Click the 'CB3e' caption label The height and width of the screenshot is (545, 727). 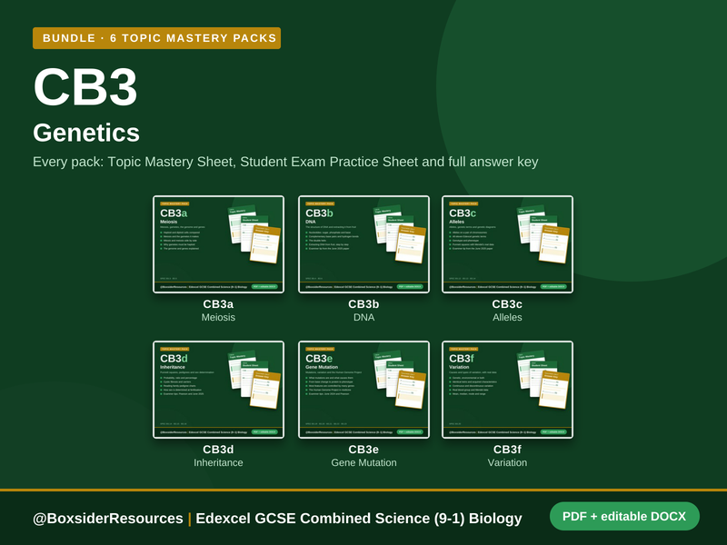tap(364, 450)
